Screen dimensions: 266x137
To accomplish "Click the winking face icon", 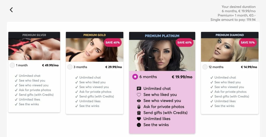I will coord(139,125).
